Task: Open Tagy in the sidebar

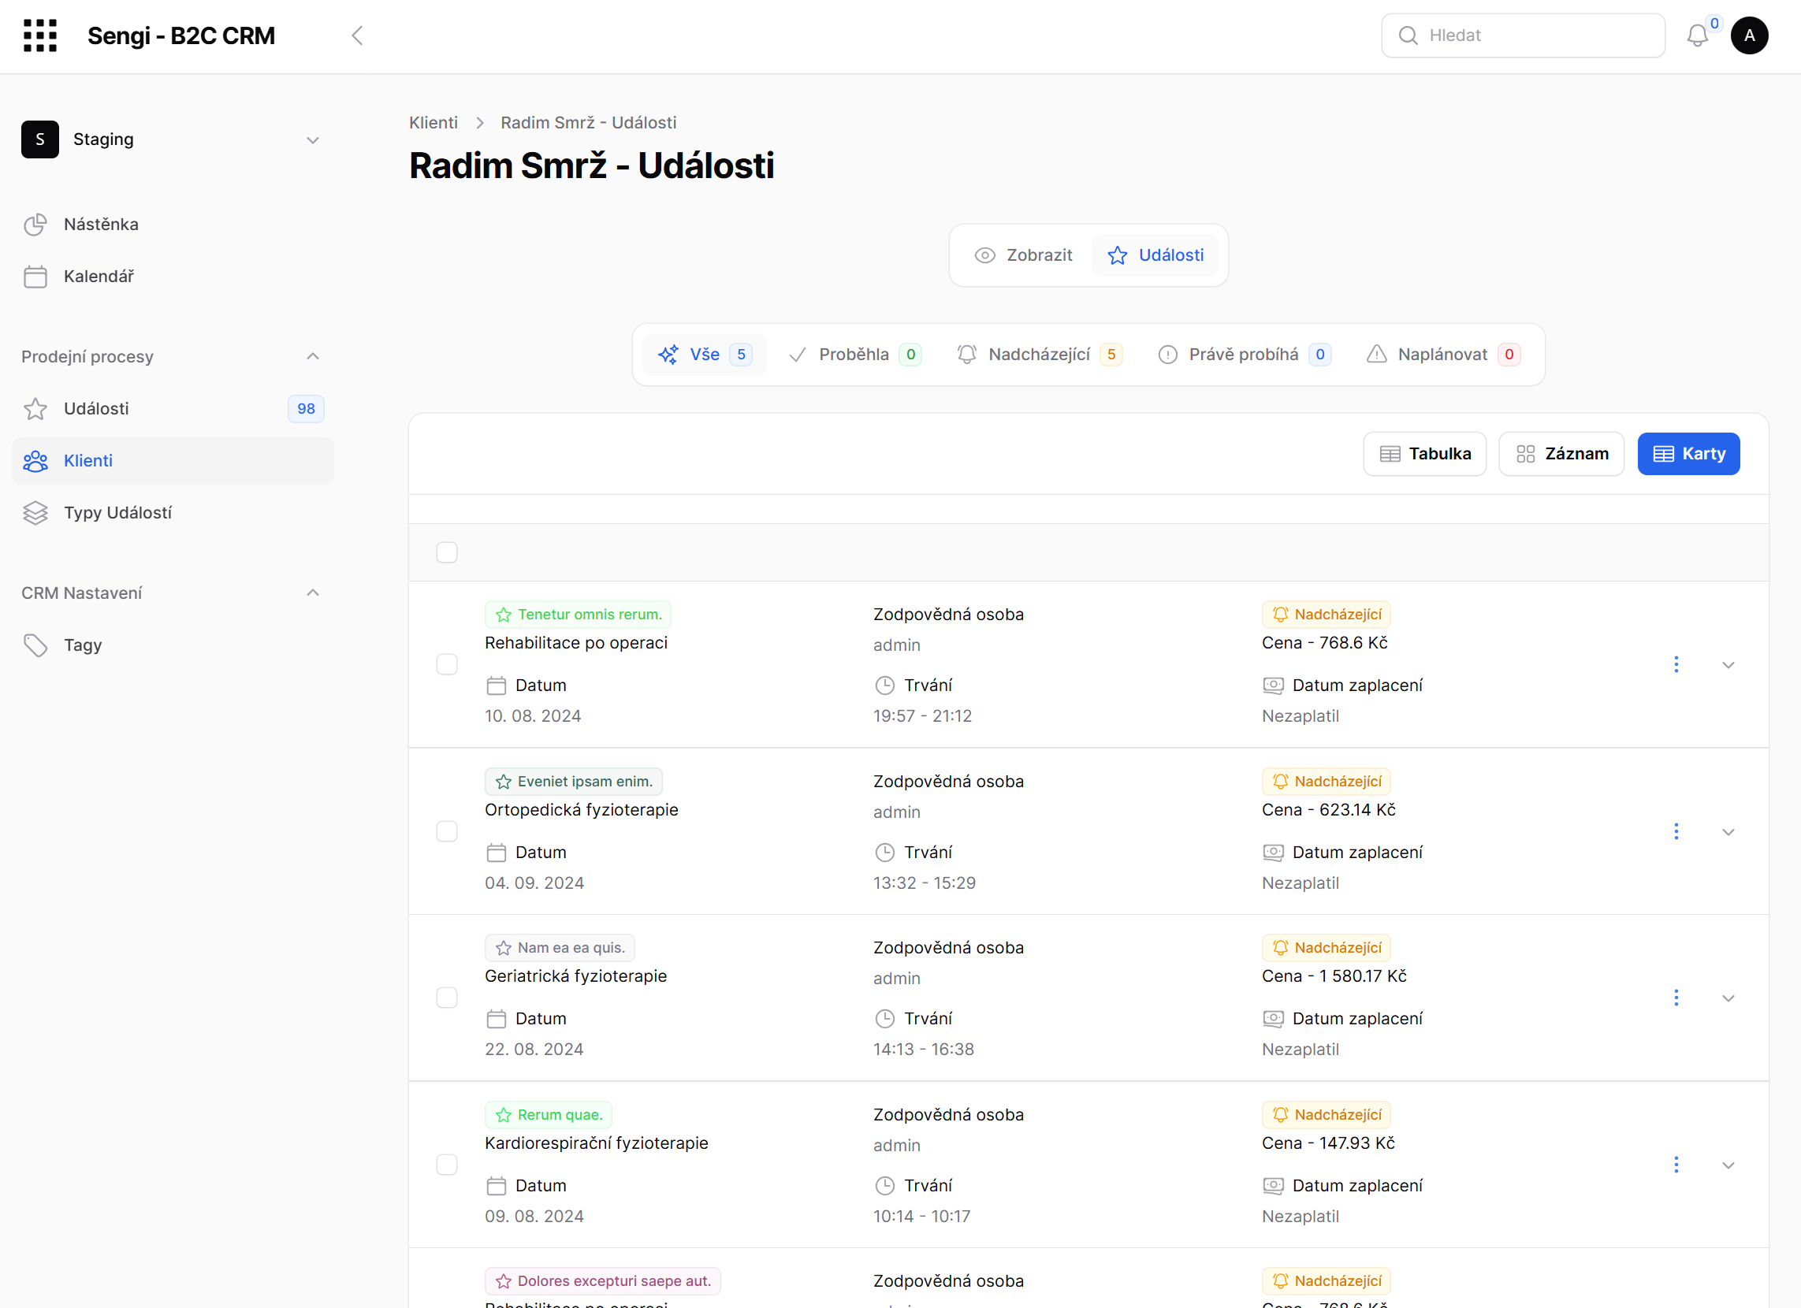Action: tap(173, 645)
